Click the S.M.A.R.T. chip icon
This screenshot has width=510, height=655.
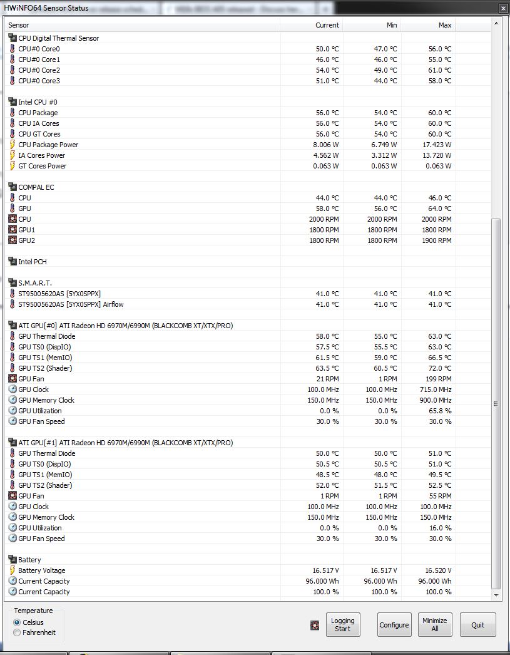[x=13, y=283]
